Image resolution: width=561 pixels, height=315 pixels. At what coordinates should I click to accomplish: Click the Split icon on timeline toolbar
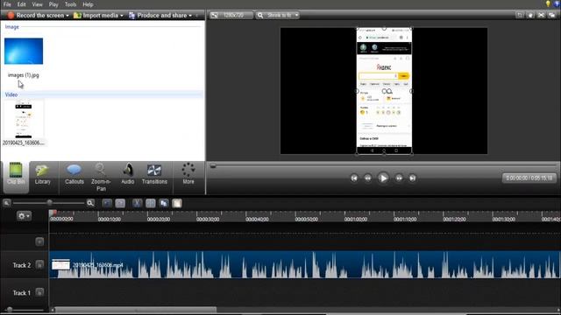click(151, 203)
